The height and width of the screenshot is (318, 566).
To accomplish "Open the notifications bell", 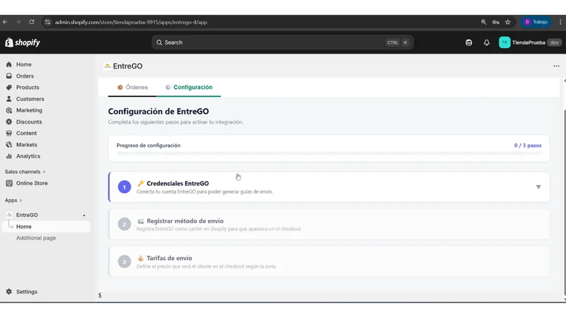I will 487,42.
